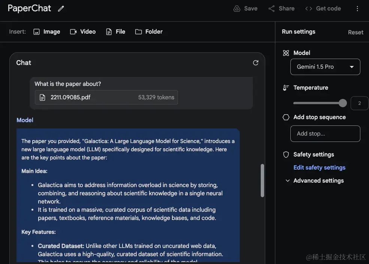This screenshot has width=369, height=264.
Task: Insert a Folder
Action: pos(149,32)
